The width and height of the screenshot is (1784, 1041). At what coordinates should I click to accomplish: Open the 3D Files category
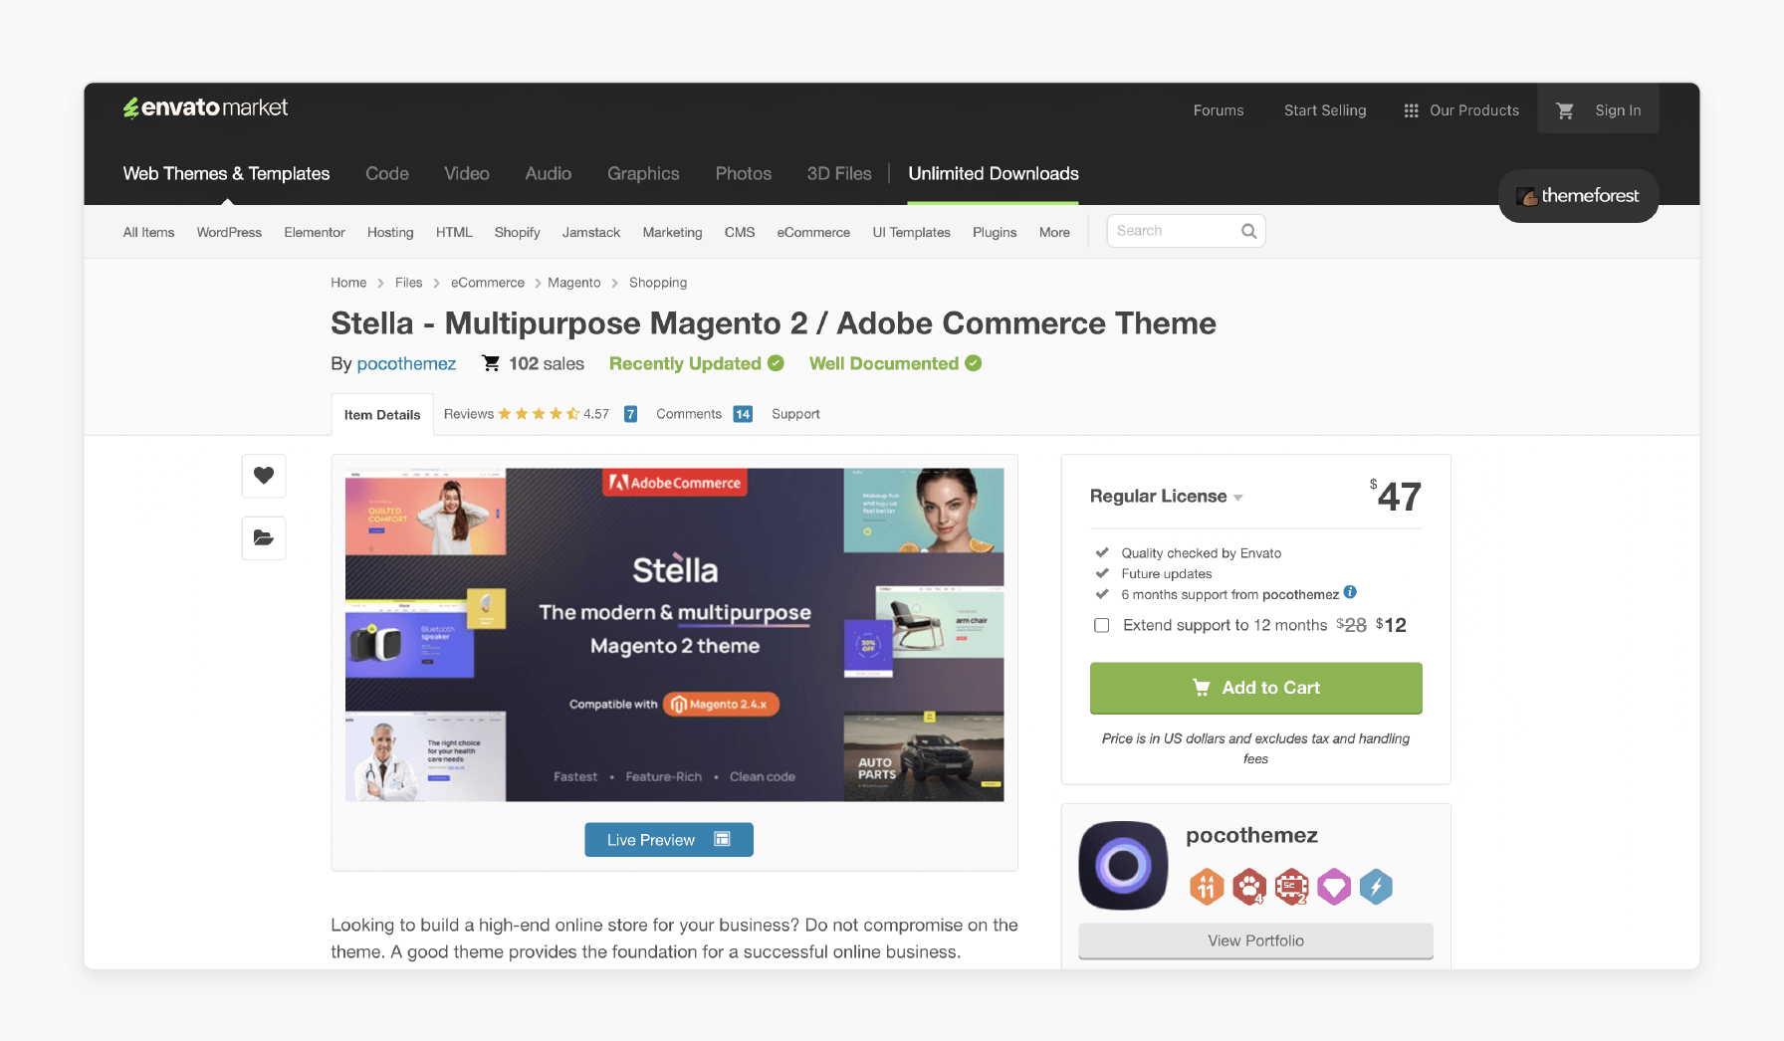tap(839, 173)
